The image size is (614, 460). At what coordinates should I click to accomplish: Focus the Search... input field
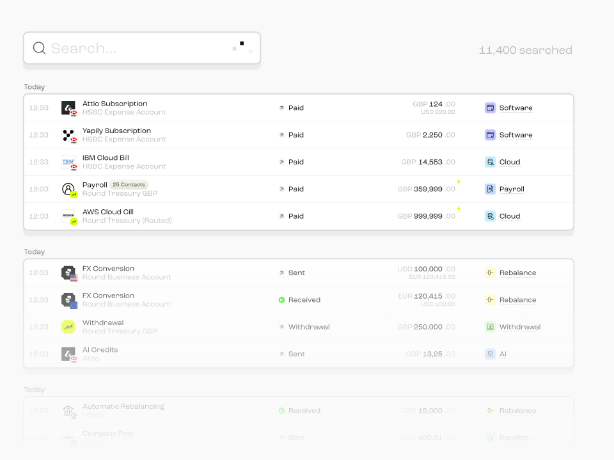click(x=142, y=48)
